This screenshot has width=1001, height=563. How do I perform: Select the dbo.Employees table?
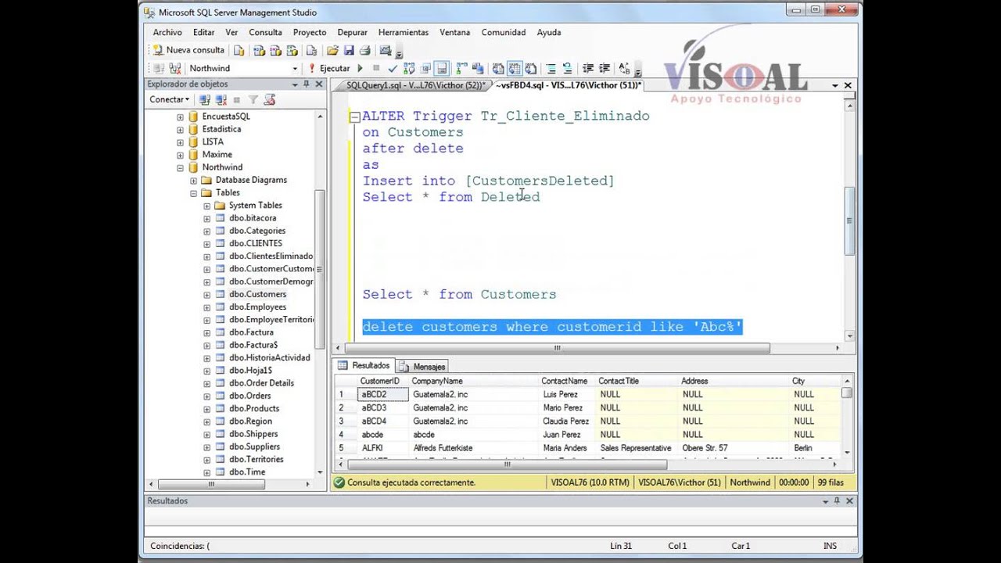[x=257, y=307]
